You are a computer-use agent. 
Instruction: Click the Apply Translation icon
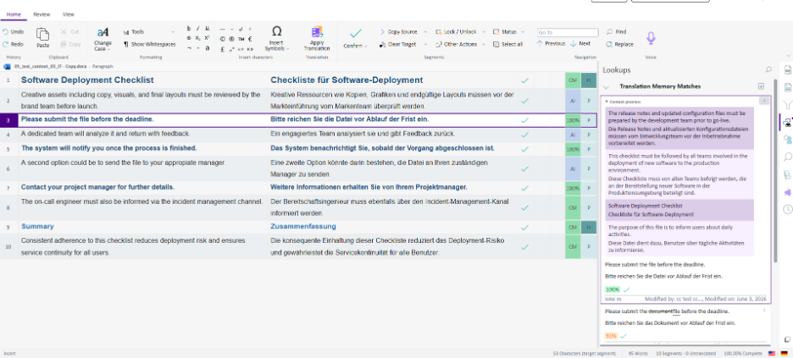click(317, 32)
